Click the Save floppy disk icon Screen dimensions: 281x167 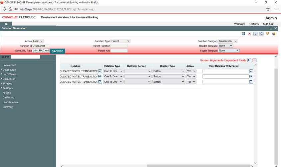coord(243,34)
